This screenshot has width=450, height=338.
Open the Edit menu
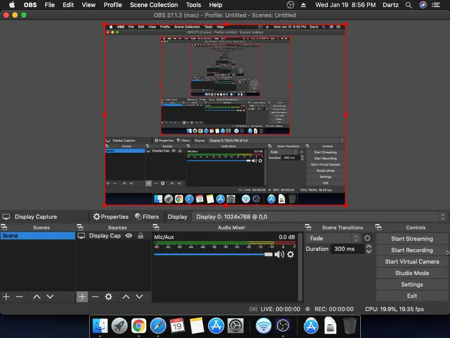click(x=68, y=5)
